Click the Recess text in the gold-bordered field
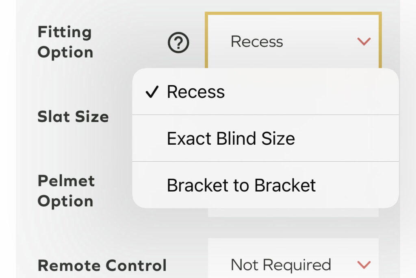The width and height of the screenshot is (416, 278). [257, 41]
